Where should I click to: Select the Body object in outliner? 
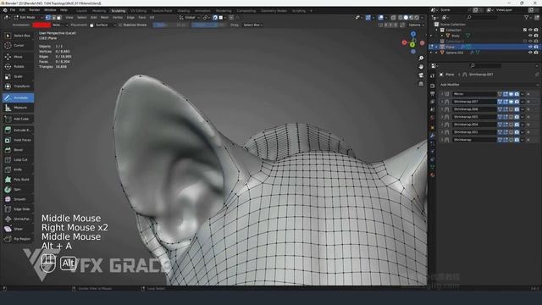coord(456,36)
